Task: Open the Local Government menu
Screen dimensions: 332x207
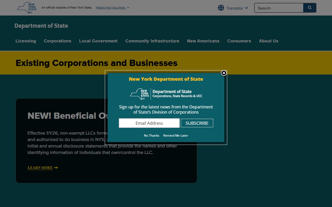Action: [98, 41]
